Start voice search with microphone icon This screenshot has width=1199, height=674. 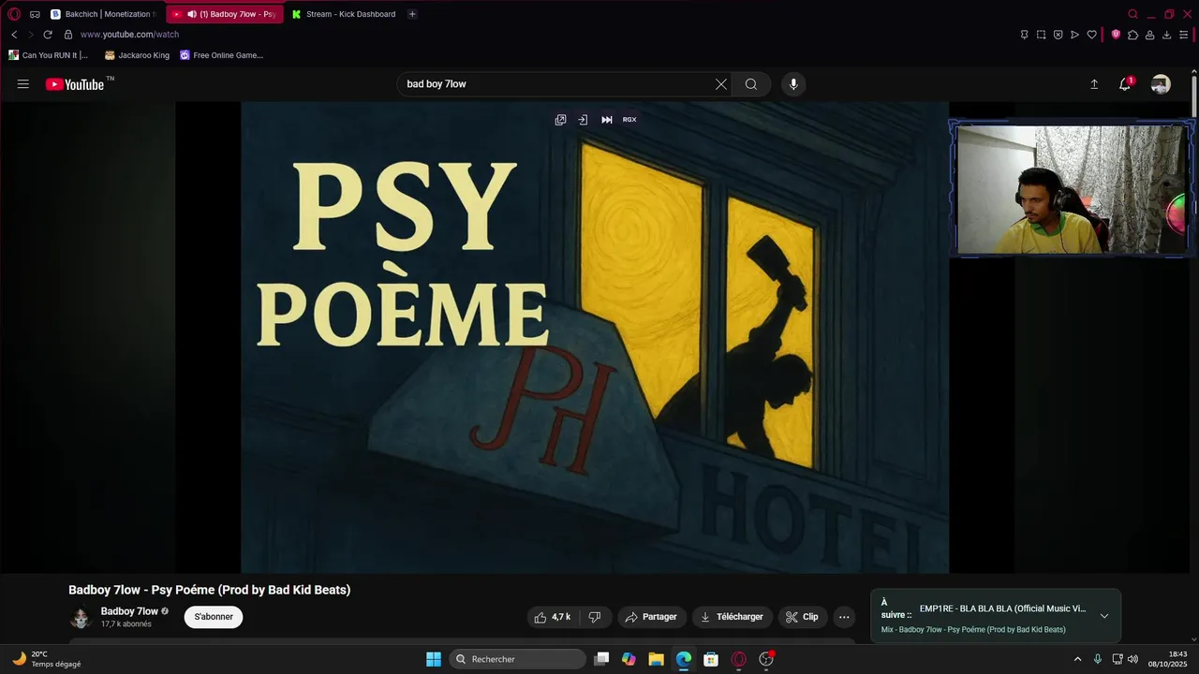[793, 84]
